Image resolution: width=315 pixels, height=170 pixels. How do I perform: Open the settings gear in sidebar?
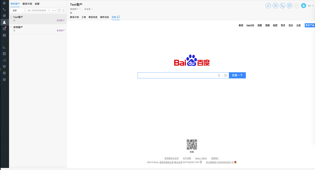click(x=4, y=80)
